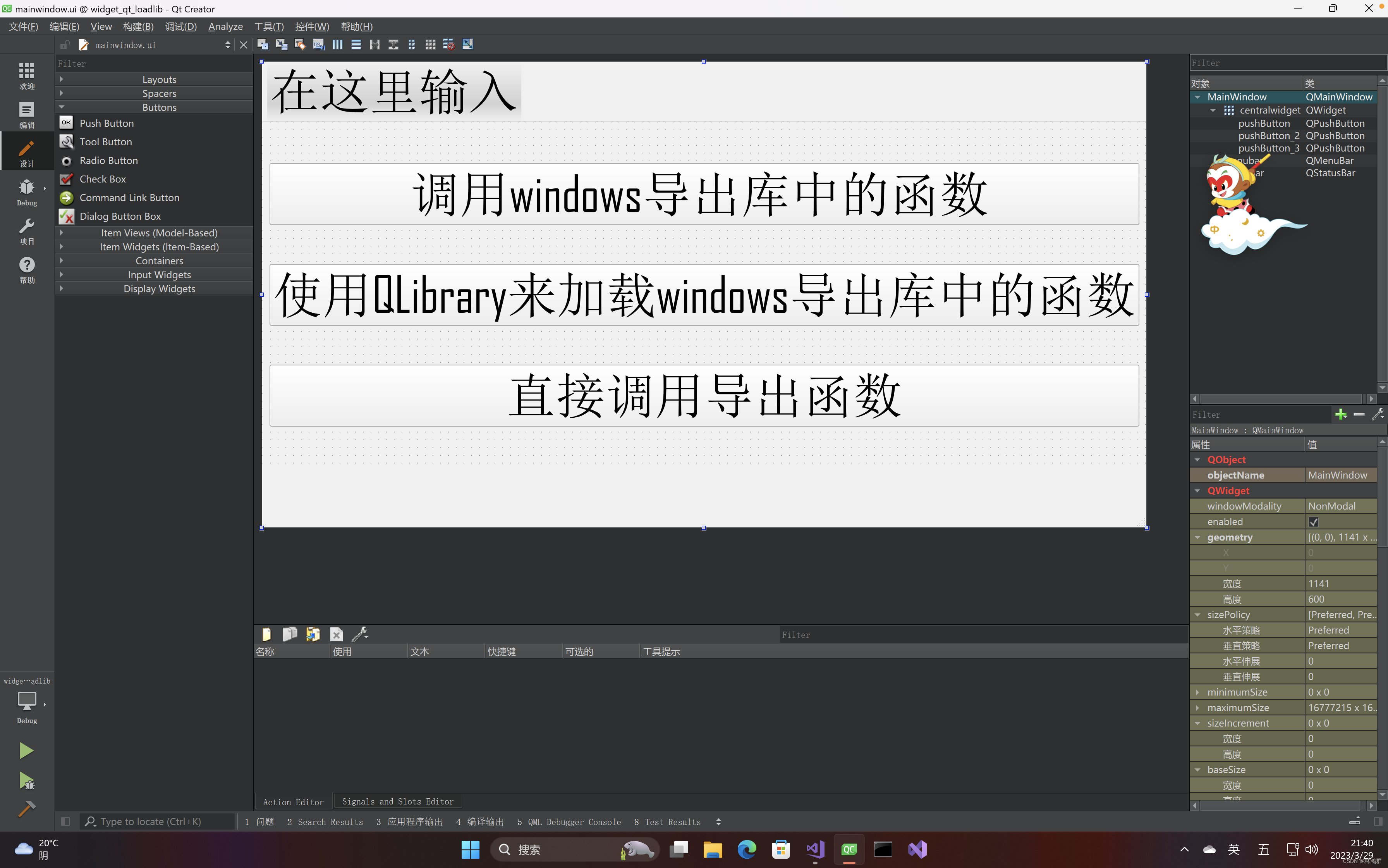The height and width of the screenshot is (868, 1388).
Task: Collapse the geometry property group
Action: (x=1197, y=537)
